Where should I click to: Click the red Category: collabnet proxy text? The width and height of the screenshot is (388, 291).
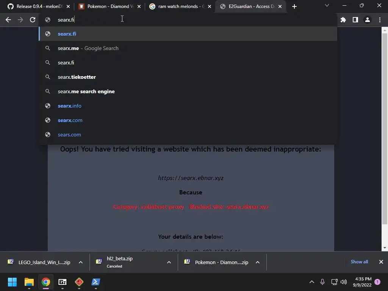(x=149, y=207)
